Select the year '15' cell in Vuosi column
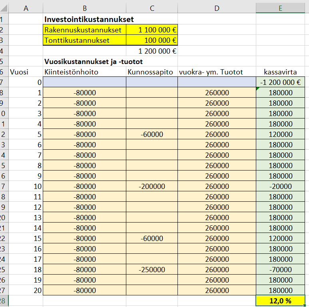 coord(26,238)
